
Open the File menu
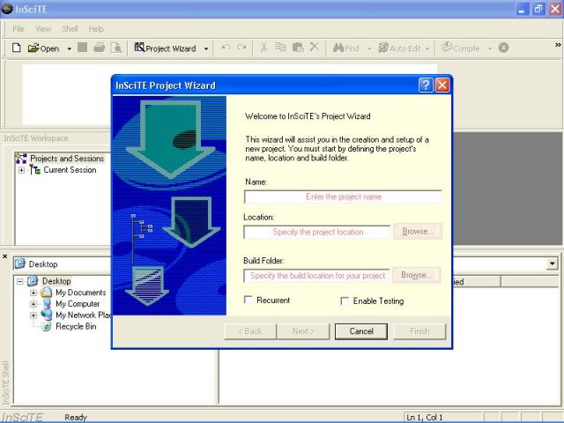[19, 29]
